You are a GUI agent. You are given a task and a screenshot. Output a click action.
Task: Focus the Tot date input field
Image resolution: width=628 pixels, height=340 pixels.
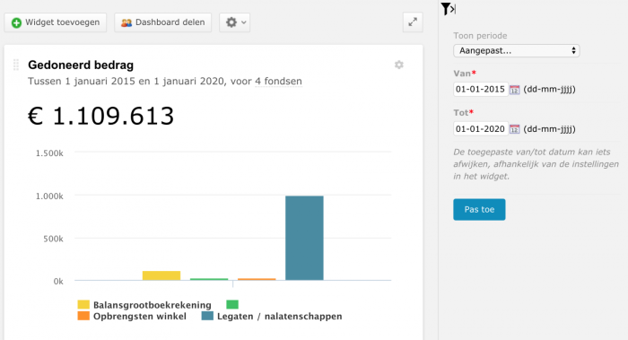point(481,129)
